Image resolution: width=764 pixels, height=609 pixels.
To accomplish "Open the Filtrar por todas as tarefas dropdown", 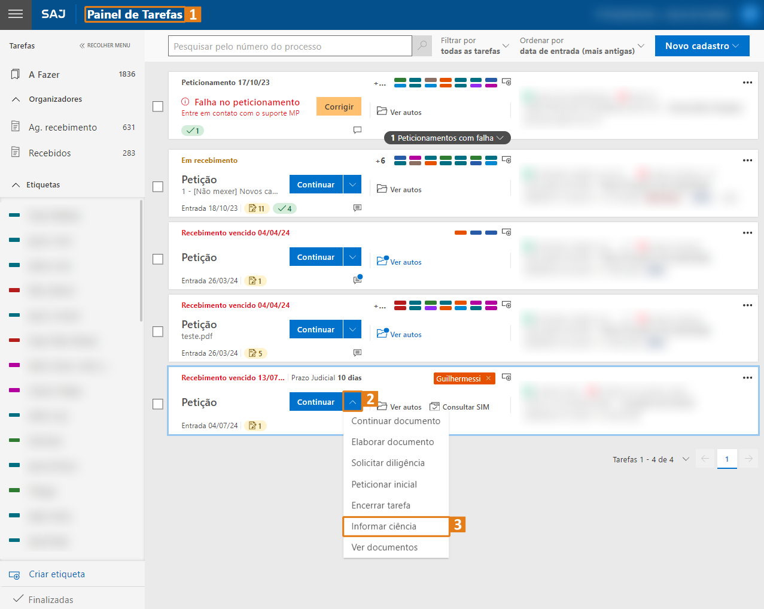I will (475, 46).
